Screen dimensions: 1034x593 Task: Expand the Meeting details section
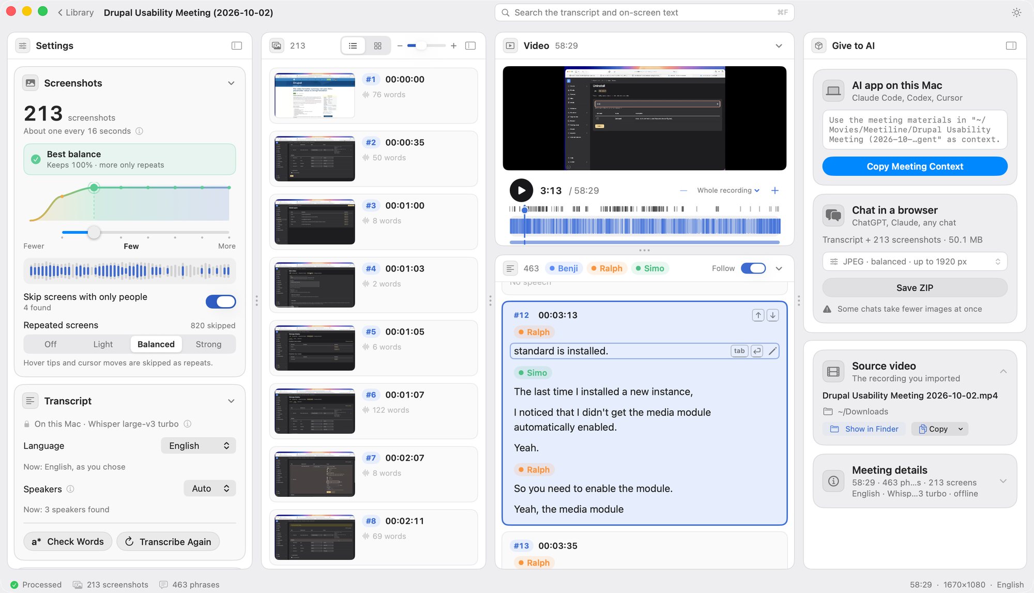(x=1003, y=481)
